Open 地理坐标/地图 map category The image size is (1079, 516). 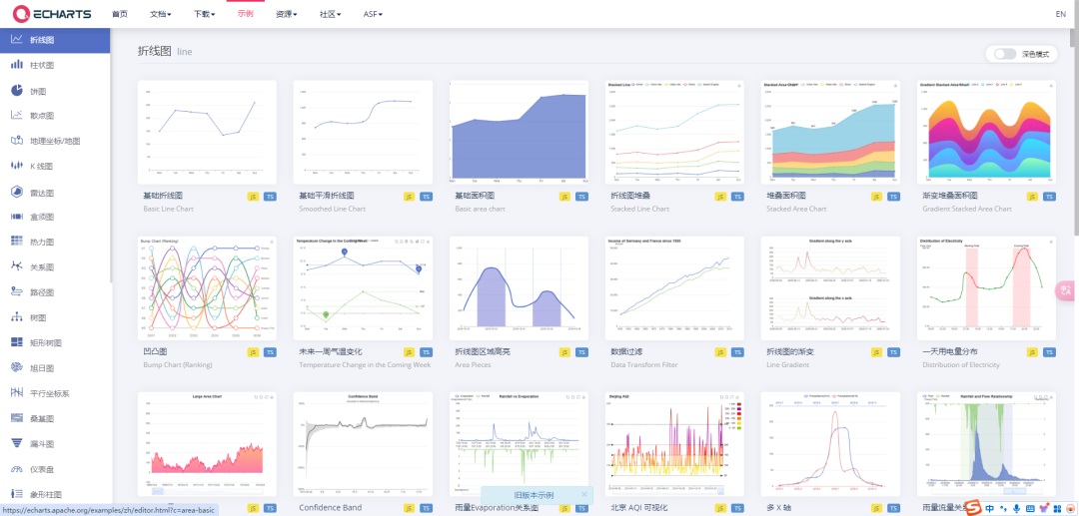55,141
